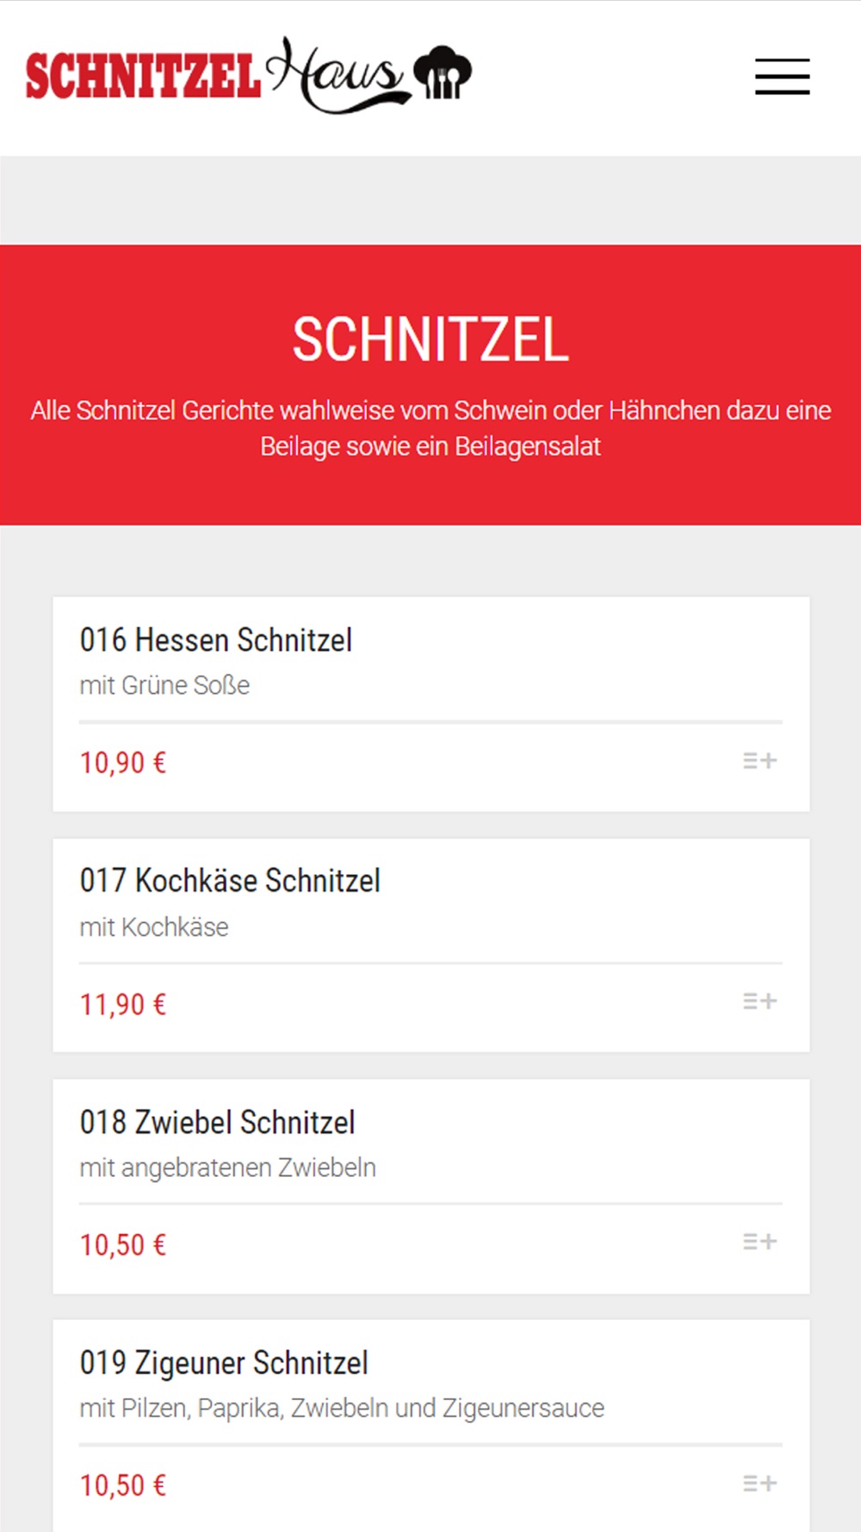Click the chef hat icon in logo
The width and height of the screenshot is (861, 1532).
pos(443,72)
